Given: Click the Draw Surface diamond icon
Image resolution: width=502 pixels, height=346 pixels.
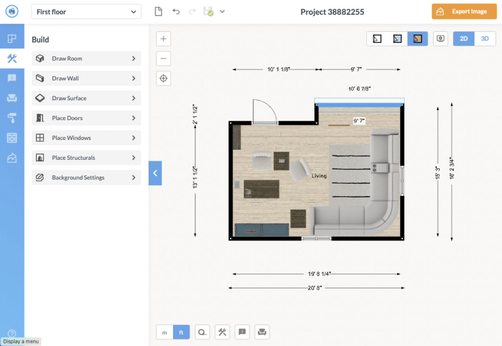Looking at the screenshot, I should click(x=40, y=98).
